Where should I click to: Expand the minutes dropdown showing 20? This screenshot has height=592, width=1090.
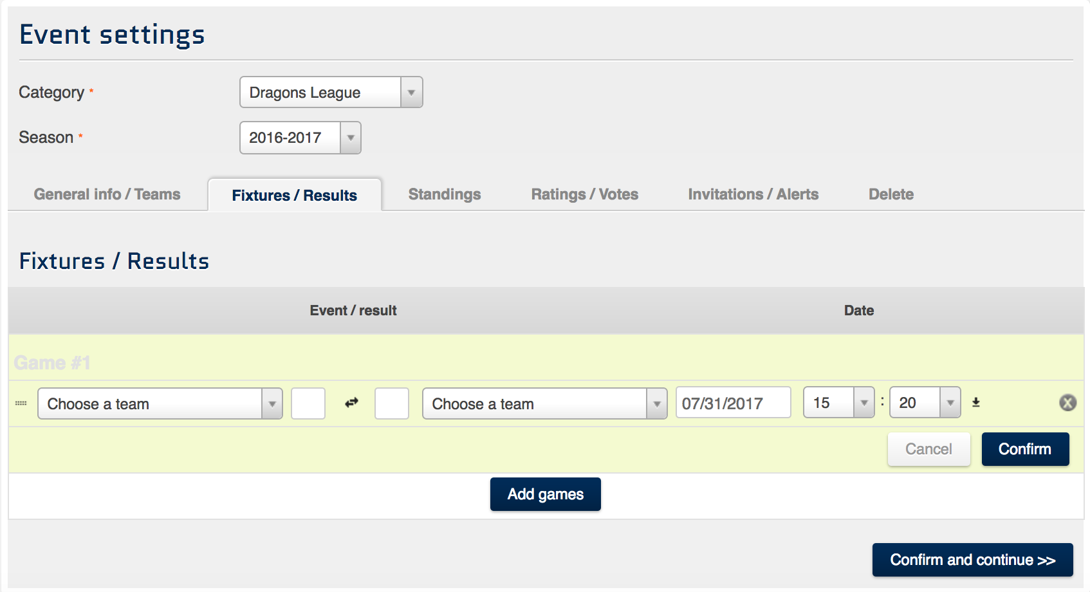point(925,403)
